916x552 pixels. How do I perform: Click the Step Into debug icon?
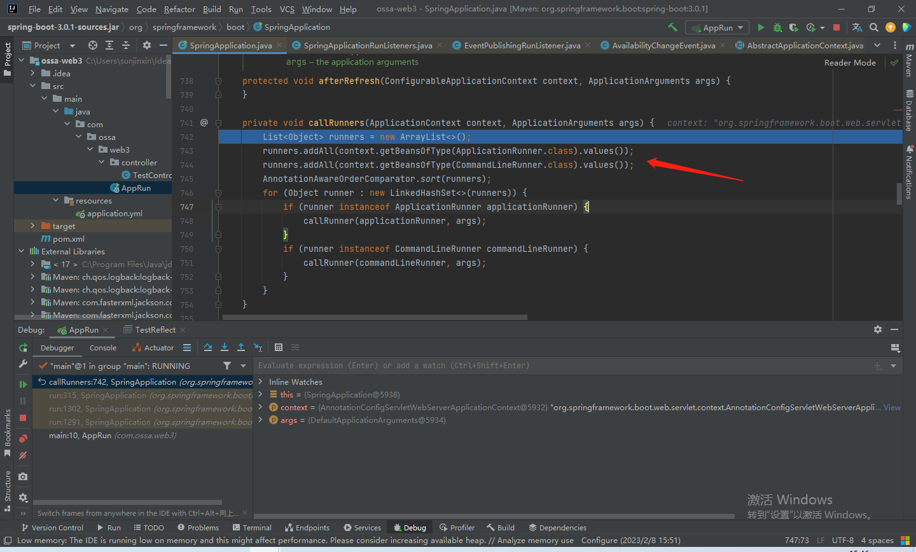[225, 347]
